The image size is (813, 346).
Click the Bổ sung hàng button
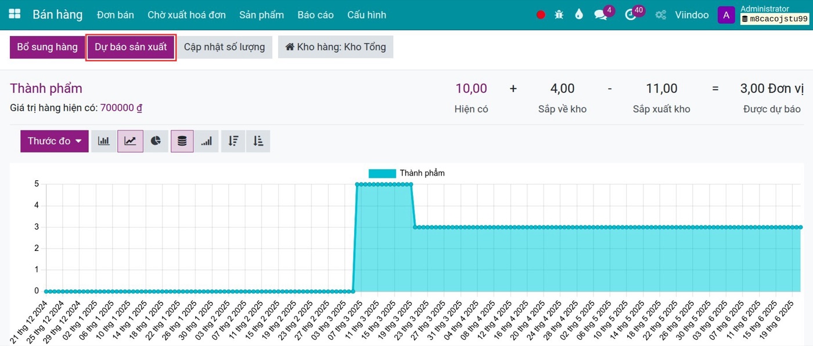(47, 47)
